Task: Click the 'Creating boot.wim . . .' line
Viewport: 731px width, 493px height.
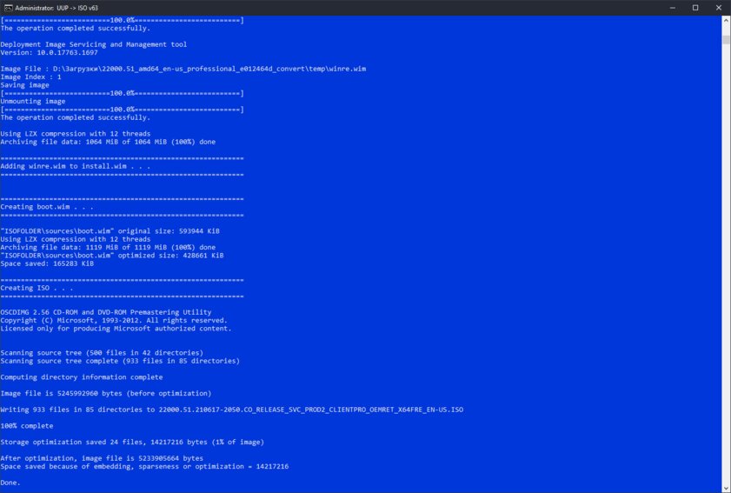Action: (x=47, y=207)
